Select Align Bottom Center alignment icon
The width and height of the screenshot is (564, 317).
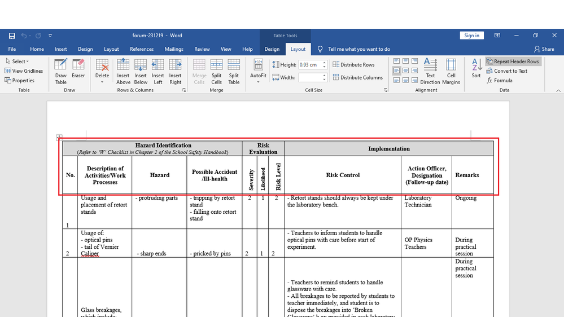pos(406,80)
